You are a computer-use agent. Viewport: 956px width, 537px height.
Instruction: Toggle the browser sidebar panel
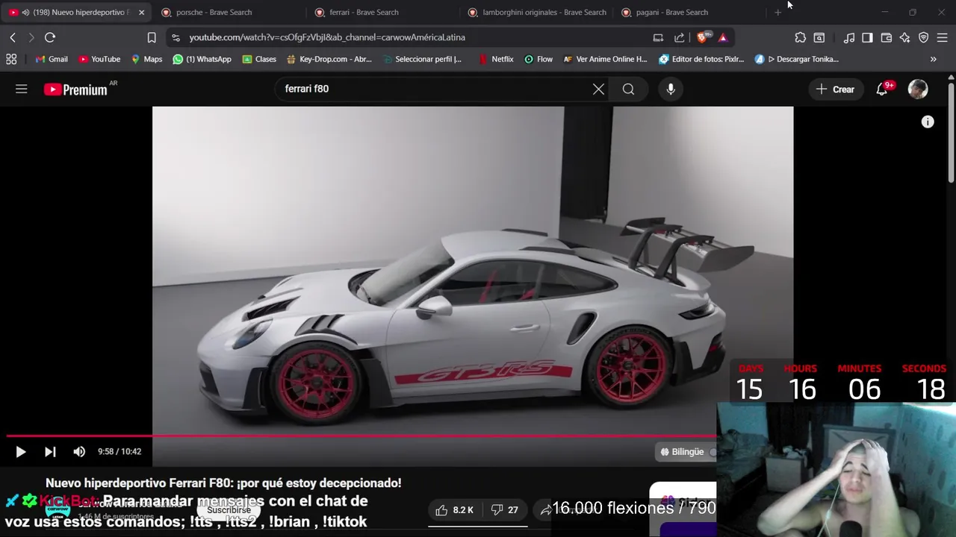pos(867,37)
